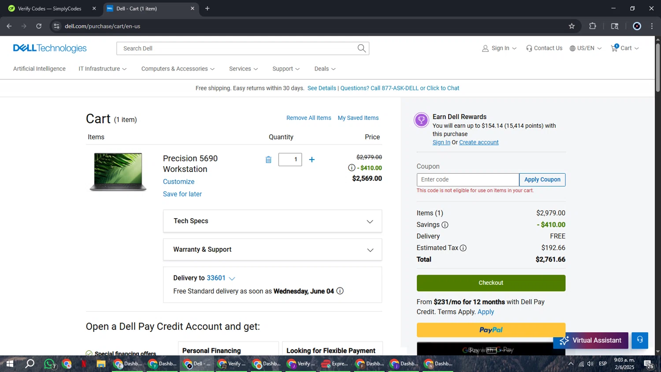Expand the Computers & Accessories menu

pyautogui.click(x=178, y=69)
